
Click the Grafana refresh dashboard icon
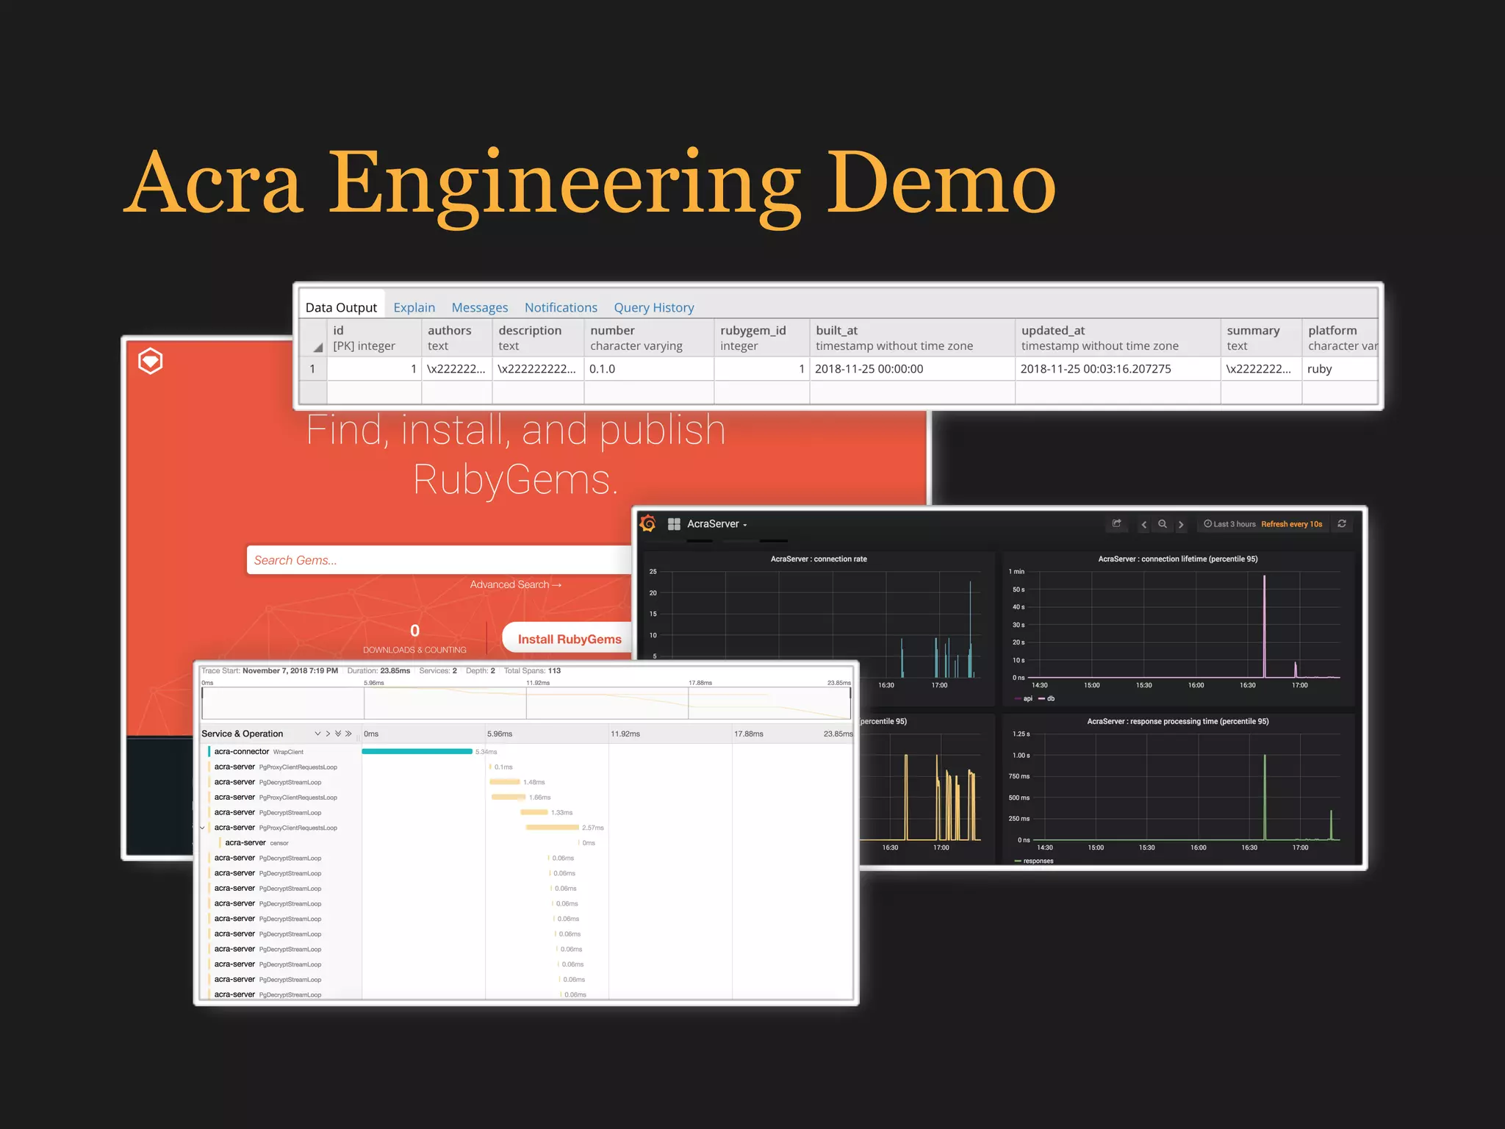1342,524
